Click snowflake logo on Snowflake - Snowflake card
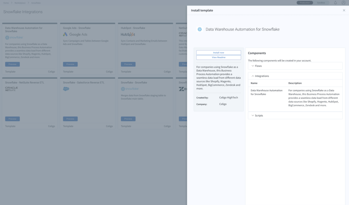Viewport: 349px width, 205px height. point(130,89)
